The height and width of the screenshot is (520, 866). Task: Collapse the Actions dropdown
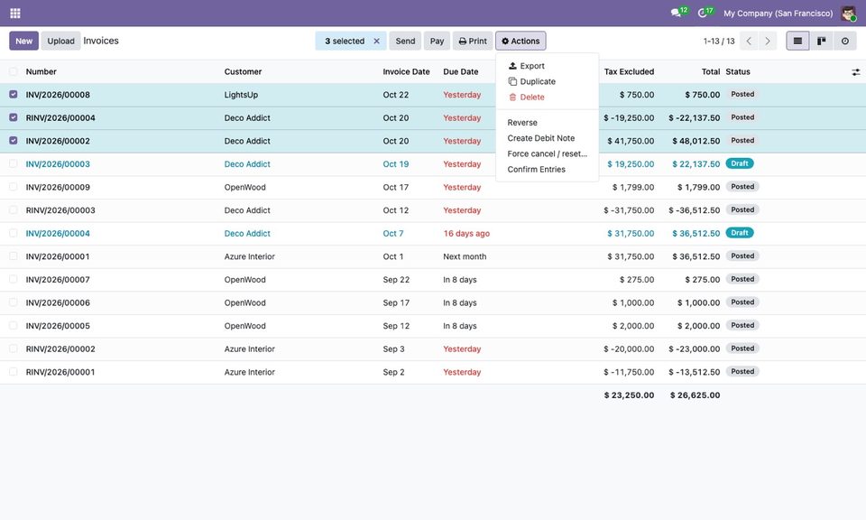[521, 41]
